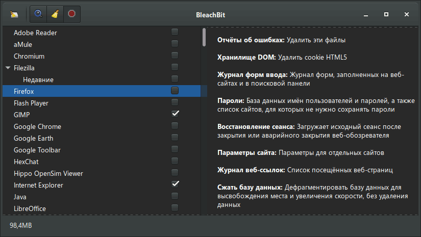Click the red Abort stop icon
This screenshot has height=237, width=421.
(x=71, y=14)
